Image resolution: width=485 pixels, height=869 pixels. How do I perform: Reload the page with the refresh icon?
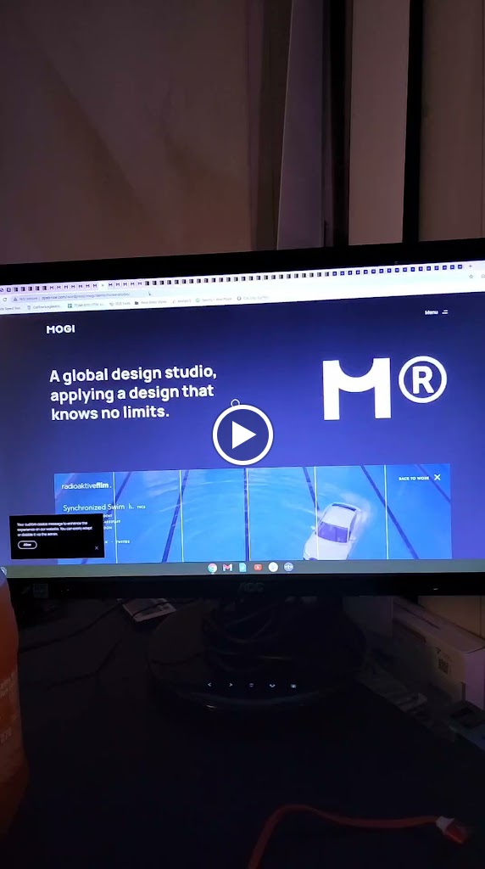(5, 300)
